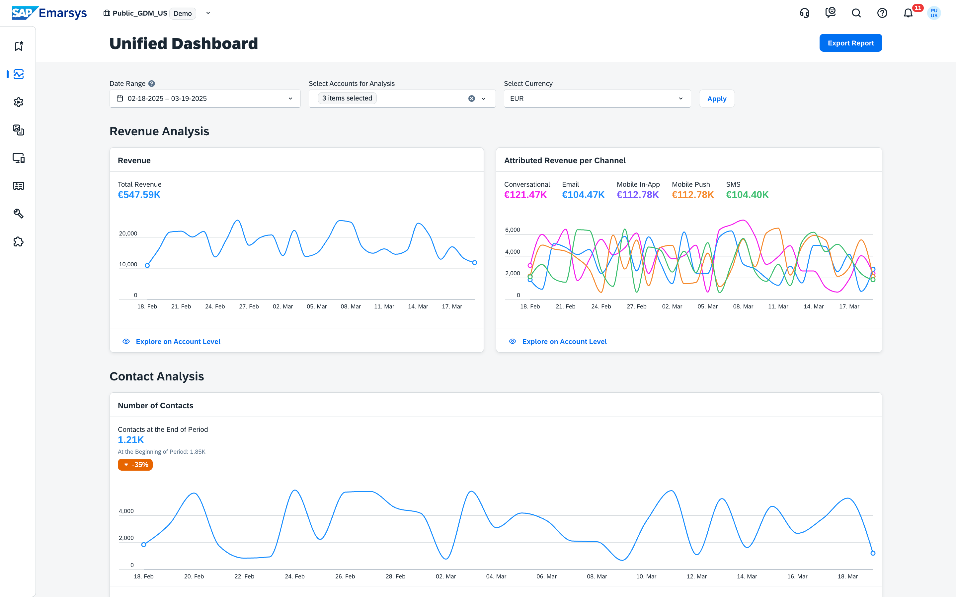Clear selected accounts with the X icon
The image size is (956, 597).
(x=471, y=99)
